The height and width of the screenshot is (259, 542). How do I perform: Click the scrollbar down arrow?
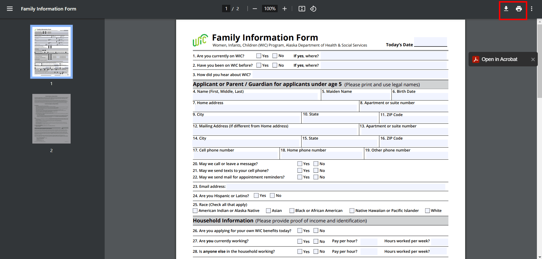tap(539, 257)
